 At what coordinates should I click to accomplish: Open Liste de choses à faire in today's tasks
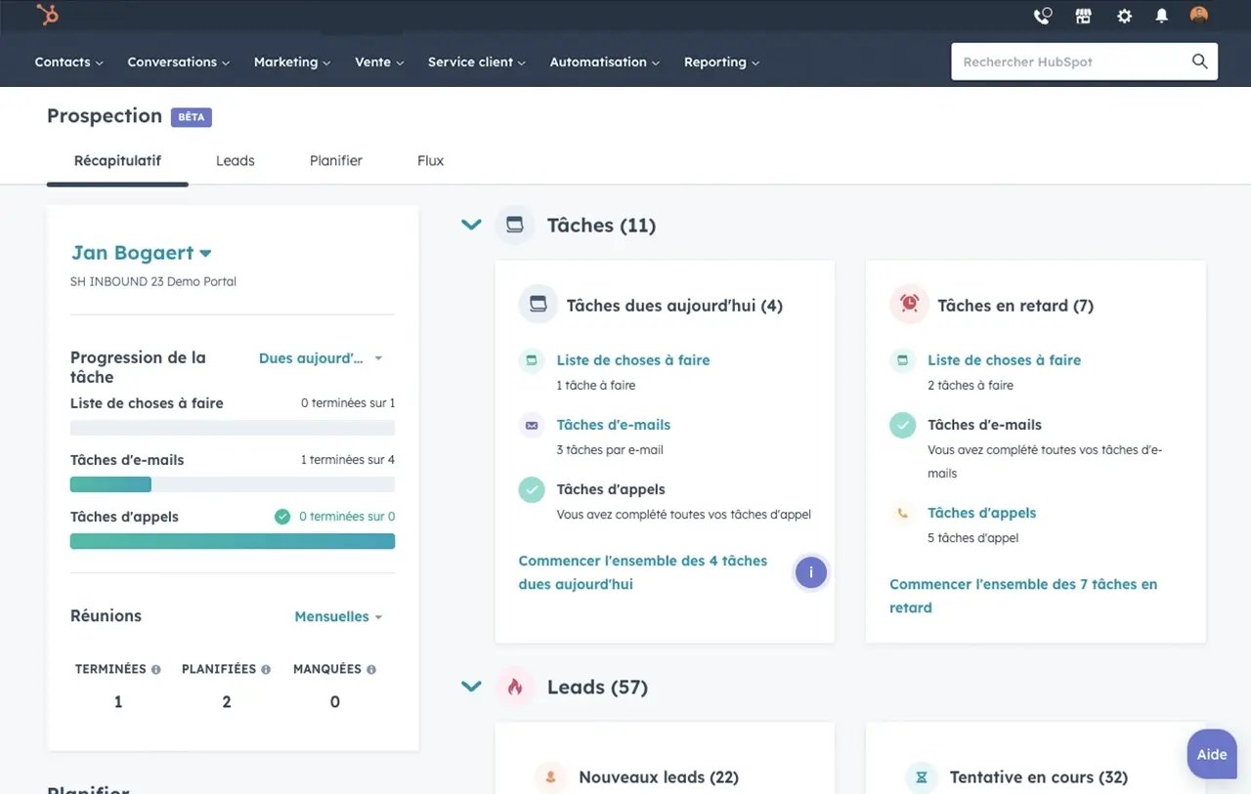[633, 360]
